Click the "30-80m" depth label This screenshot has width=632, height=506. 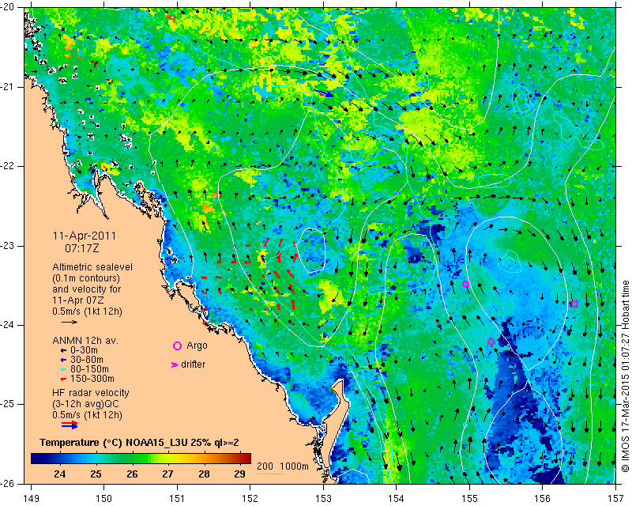[x=87, y=360]
